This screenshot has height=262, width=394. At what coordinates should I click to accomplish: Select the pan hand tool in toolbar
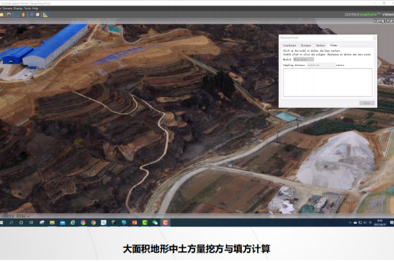24,15
